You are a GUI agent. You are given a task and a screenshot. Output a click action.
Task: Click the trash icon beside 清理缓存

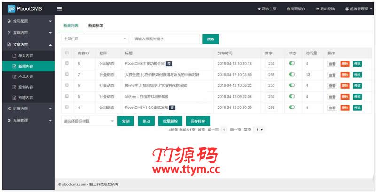pyautogui.click(x=288, y=9)
